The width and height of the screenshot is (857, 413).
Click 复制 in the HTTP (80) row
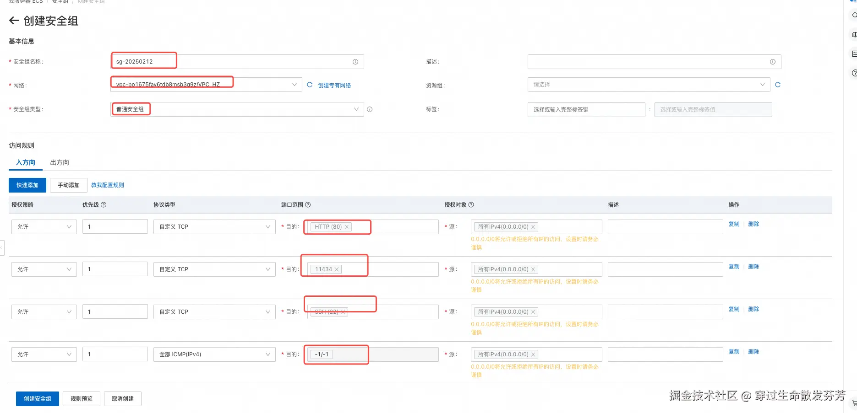tap(734, 224)
